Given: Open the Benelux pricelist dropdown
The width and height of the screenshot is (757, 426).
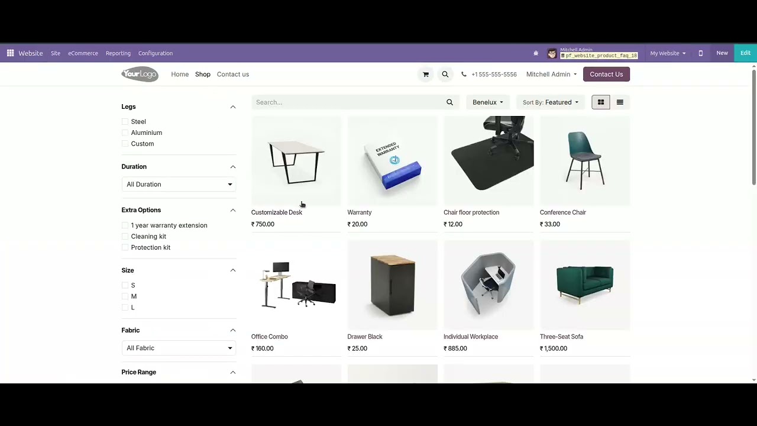Looking at the screenshot, I should click(488, 102).
